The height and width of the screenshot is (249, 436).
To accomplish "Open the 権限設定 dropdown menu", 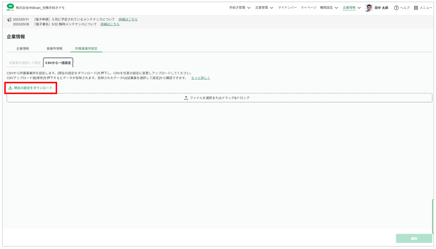I will 329,8.
